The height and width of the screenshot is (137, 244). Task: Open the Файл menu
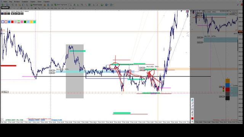coord(5,2)
